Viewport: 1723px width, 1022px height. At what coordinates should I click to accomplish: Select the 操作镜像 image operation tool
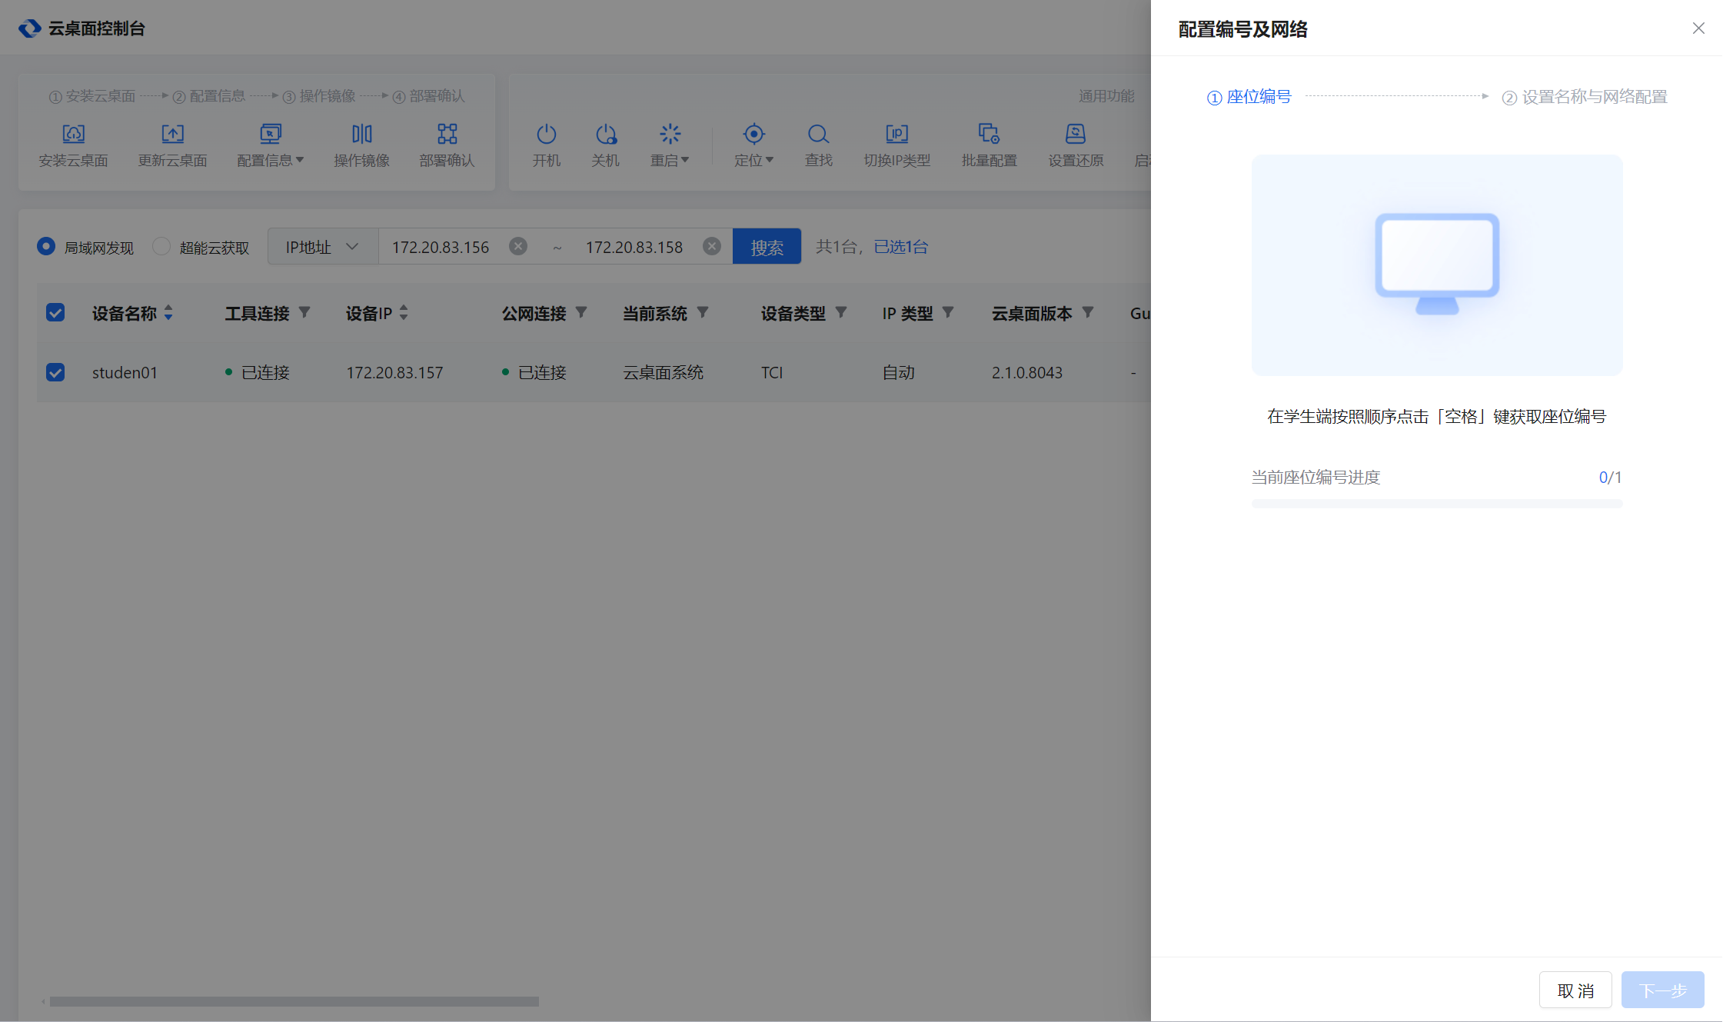click(361, 145)
